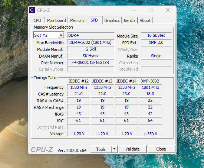The width and height of the screenshot is (204, 168).
Task: Click the Close button
Action: click(x=161, y=149)
